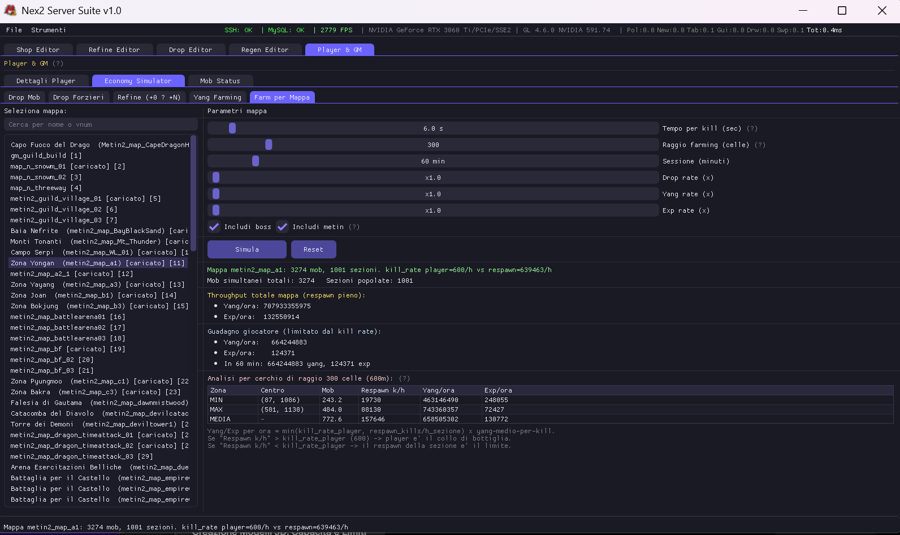Focus the map search input field

100,124
